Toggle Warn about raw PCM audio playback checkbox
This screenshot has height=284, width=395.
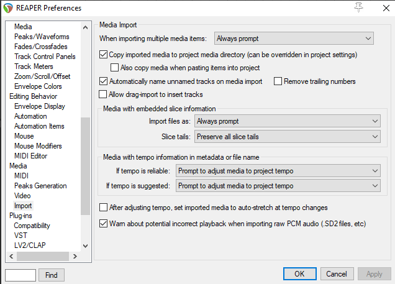tap(103, 224)
